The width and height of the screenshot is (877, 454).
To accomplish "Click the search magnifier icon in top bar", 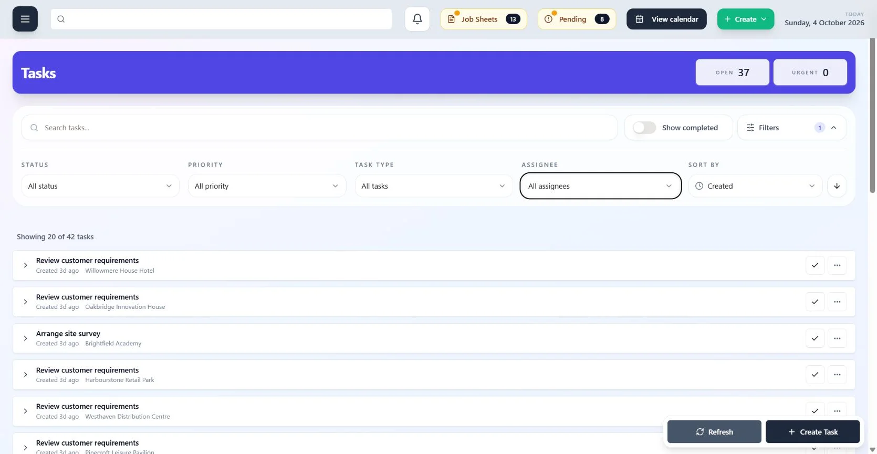I will [61, 19].
